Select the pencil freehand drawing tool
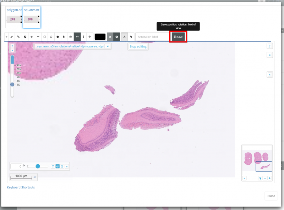The width and height of the screenshot is (284, 210). pos(12,37)
